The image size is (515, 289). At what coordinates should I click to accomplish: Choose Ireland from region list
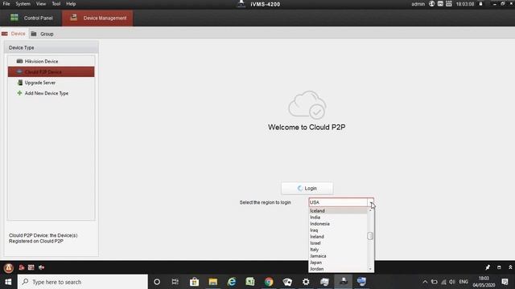338,237
